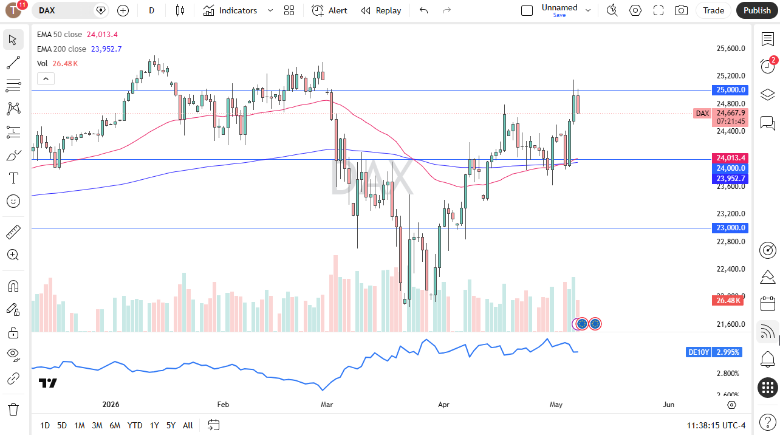This screenshot has height=435, width=780.
Task: Open chart settings hexagon icon
Action: (635, 10)
